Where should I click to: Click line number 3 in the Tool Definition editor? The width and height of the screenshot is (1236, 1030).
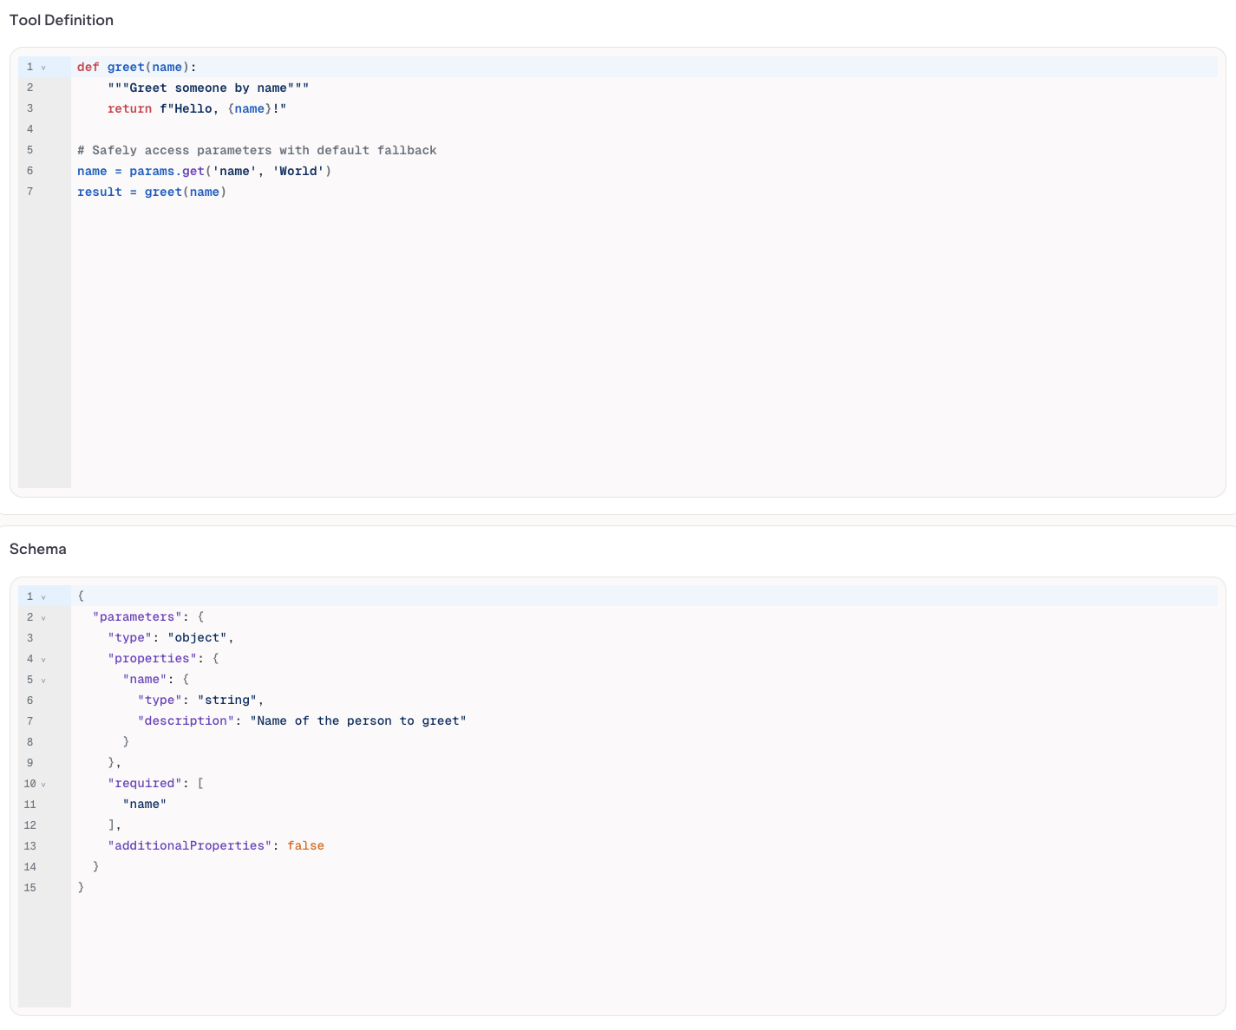point(29,108)
